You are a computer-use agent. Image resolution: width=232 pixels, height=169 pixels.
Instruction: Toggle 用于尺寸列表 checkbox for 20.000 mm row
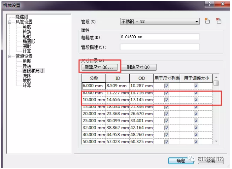click(x=166, y=114)
